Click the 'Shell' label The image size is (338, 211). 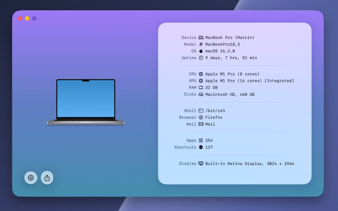(x=190, y=111)
